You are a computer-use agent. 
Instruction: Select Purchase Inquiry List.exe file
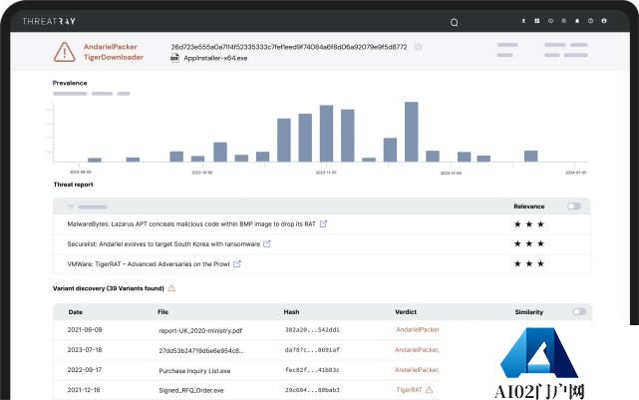(194, 371)
